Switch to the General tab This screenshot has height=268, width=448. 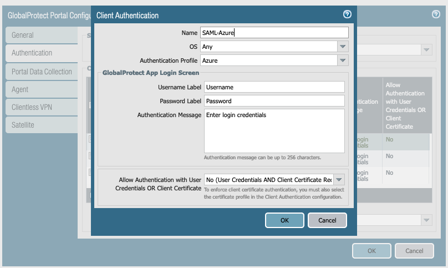(42, 35)
